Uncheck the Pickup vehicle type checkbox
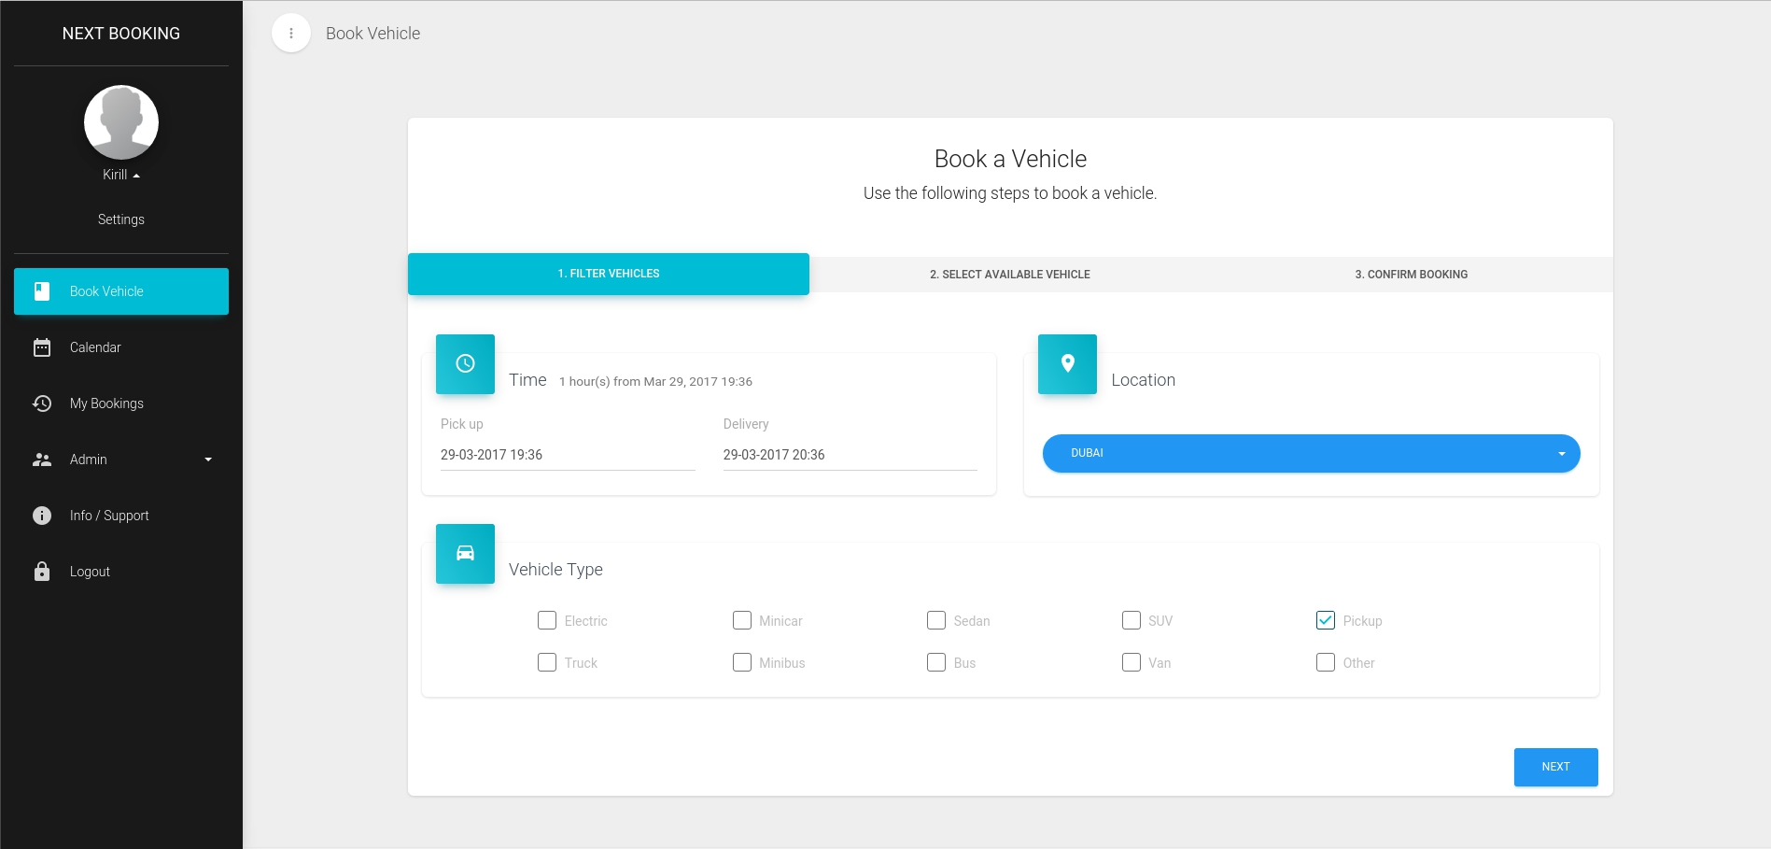The image size is (1771, 849). 1325,620
